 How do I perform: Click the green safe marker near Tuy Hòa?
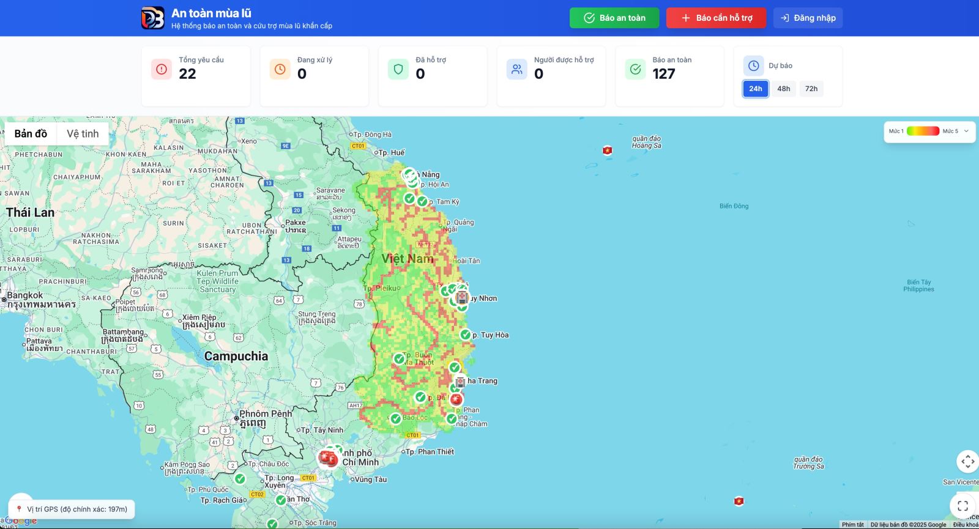[x=466, y=335]
